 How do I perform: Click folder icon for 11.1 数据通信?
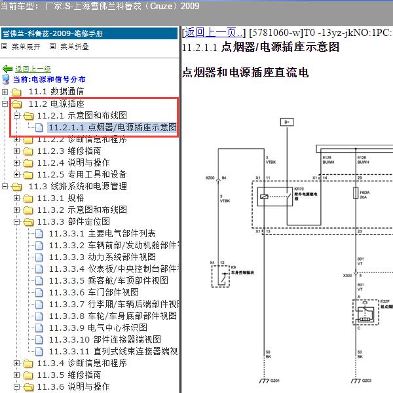(16, 92)
